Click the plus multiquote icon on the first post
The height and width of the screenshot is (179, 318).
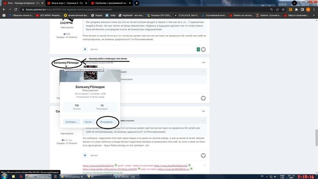(85, 49)
